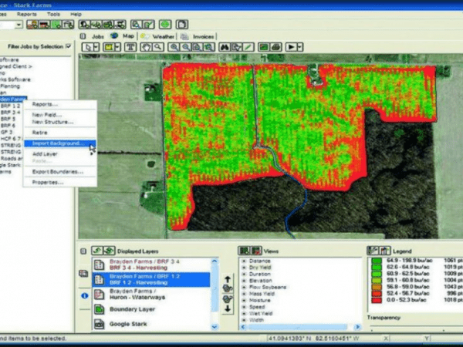Click the play button in map toolbar
This screenshot has height=347, width=463.
pos(291,47)
